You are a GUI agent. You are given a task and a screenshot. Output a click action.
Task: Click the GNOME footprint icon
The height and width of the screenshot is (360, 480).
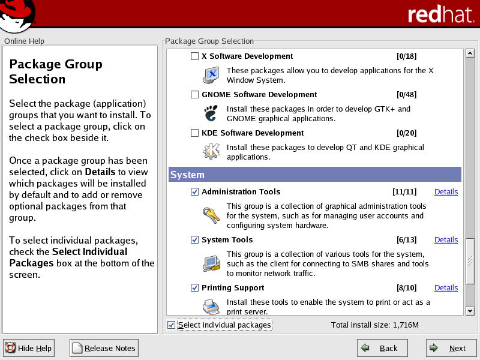tap(211, 113)
